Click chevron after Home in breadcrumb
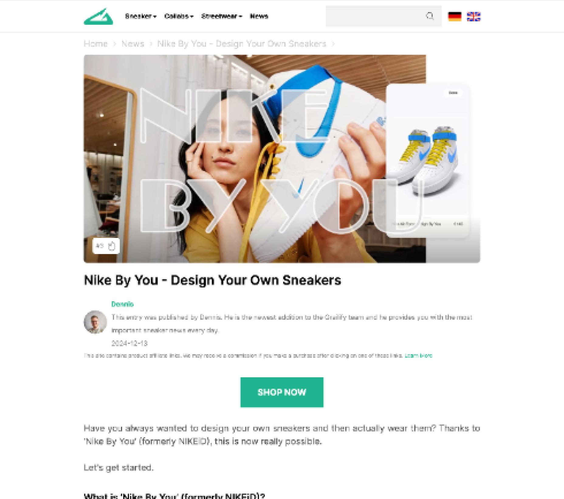The height and width of the screenshot is (499, 564). (x=115, y=44)
